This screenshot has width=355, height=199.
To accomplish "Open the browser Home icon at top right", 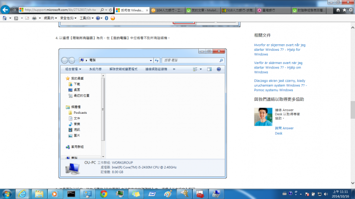I will point(338,10).
